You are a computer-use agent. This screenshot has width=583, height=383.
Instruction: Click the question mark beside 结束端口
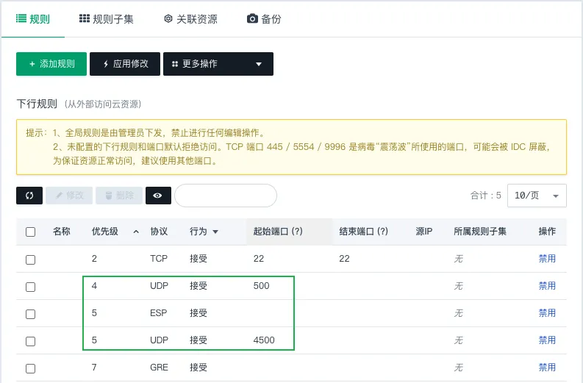coord(382,232)
